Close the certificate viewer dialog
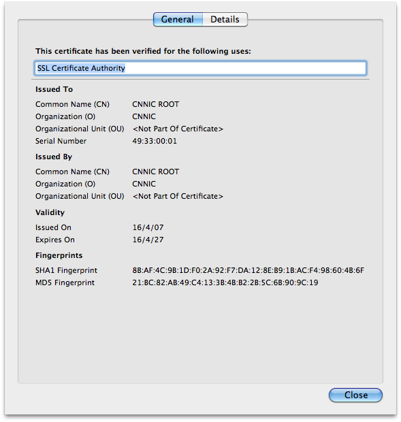The height and width of the screenshot is (422, 401). pyautogui.click(x=355, y=395)
